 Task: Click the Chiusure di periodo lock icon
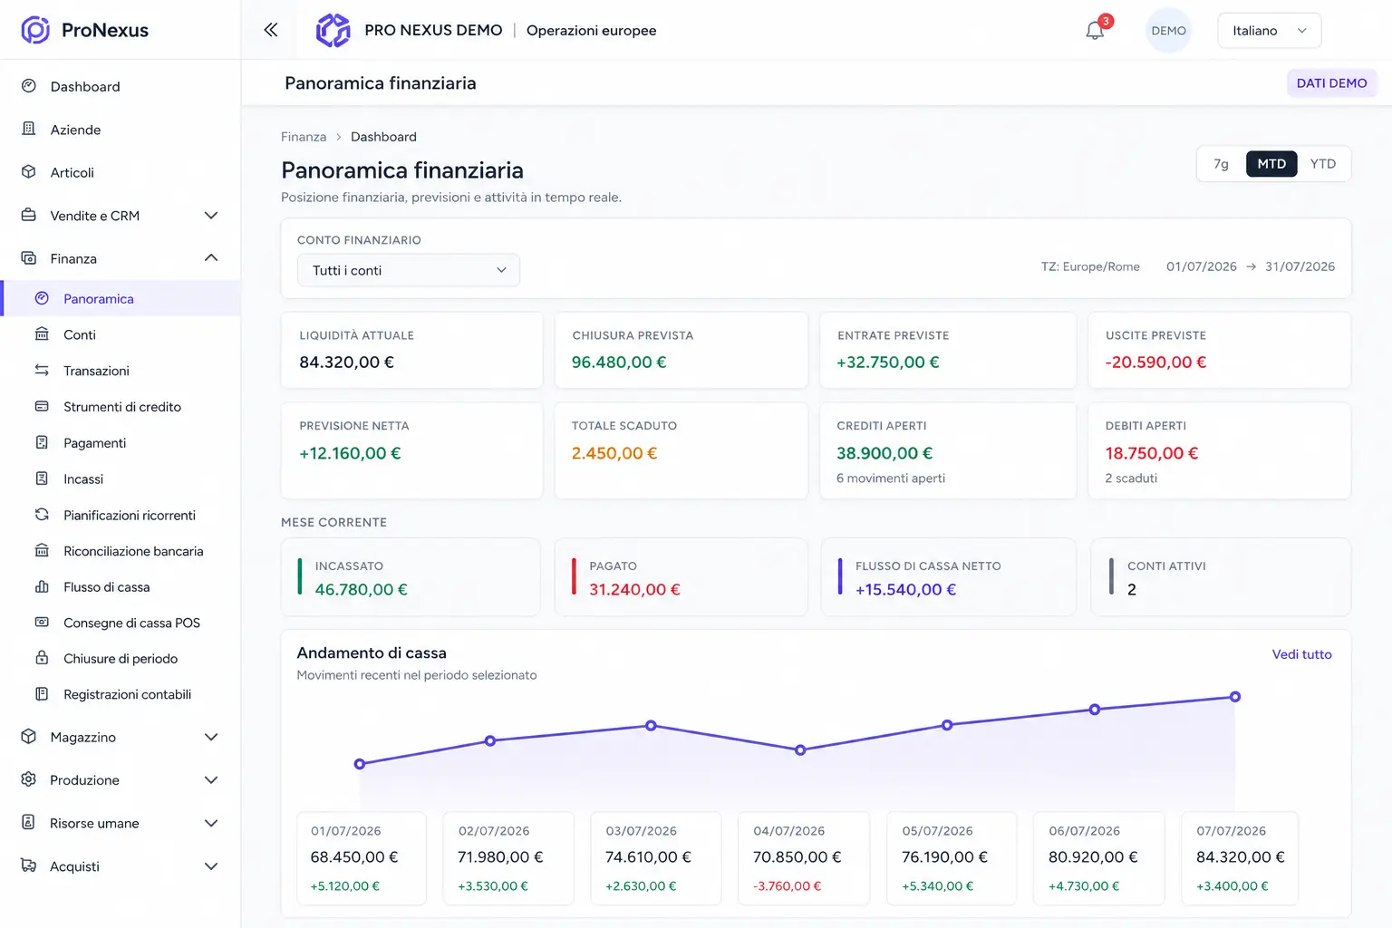pos(42,658)
